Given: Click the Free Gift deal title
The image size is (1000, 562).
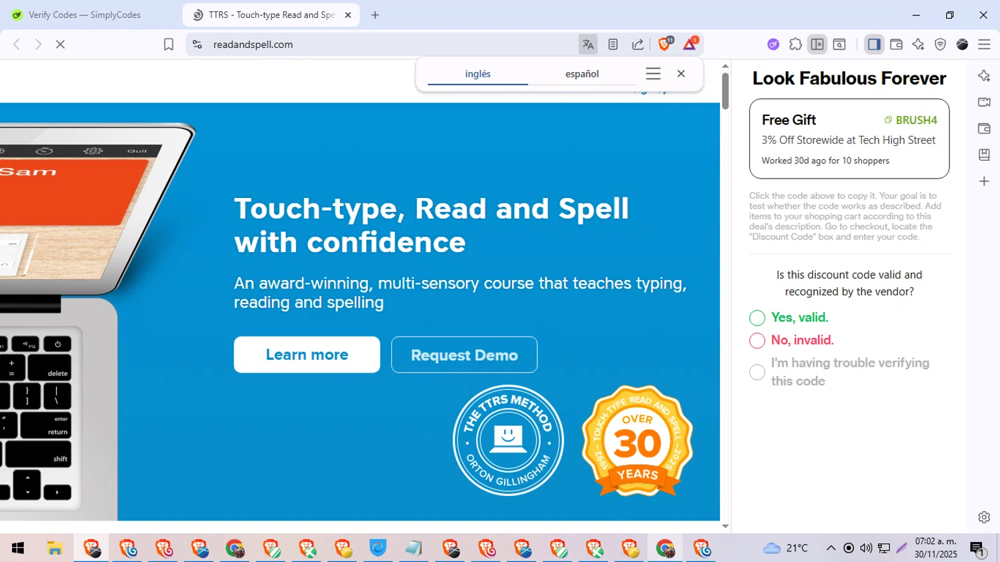Looking at the screenshot, I should [x=789, y=120].
